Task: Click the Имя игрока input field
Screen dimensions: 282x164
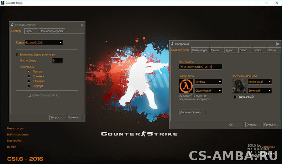Action: click(x=200, y=67)
